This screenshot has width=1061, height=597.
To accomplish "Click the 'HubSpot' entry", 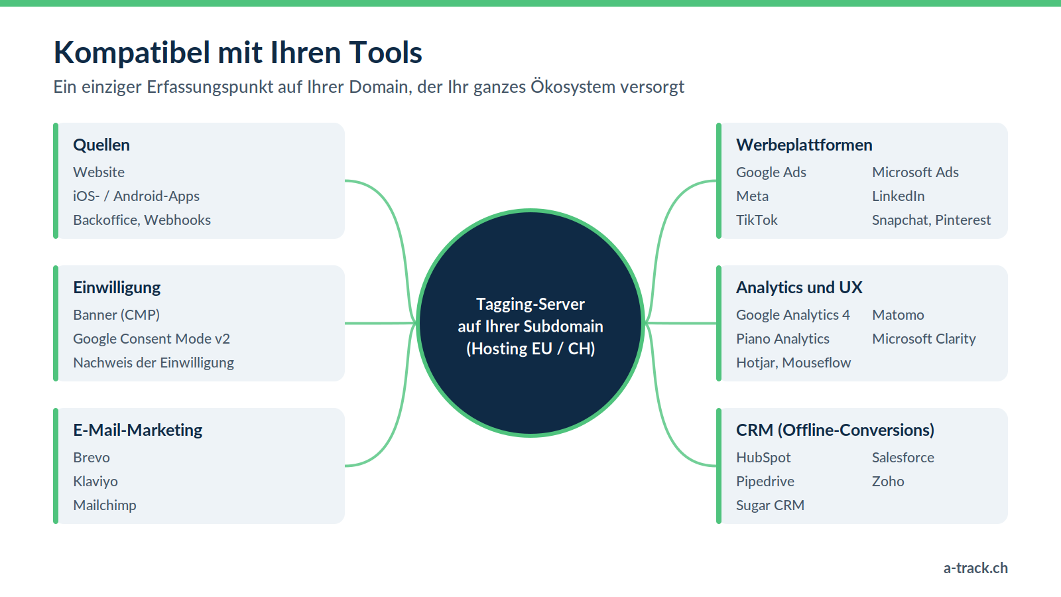I will pos(763,457).
